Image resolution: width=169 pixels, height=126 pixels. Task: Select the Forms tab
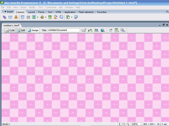41,12
